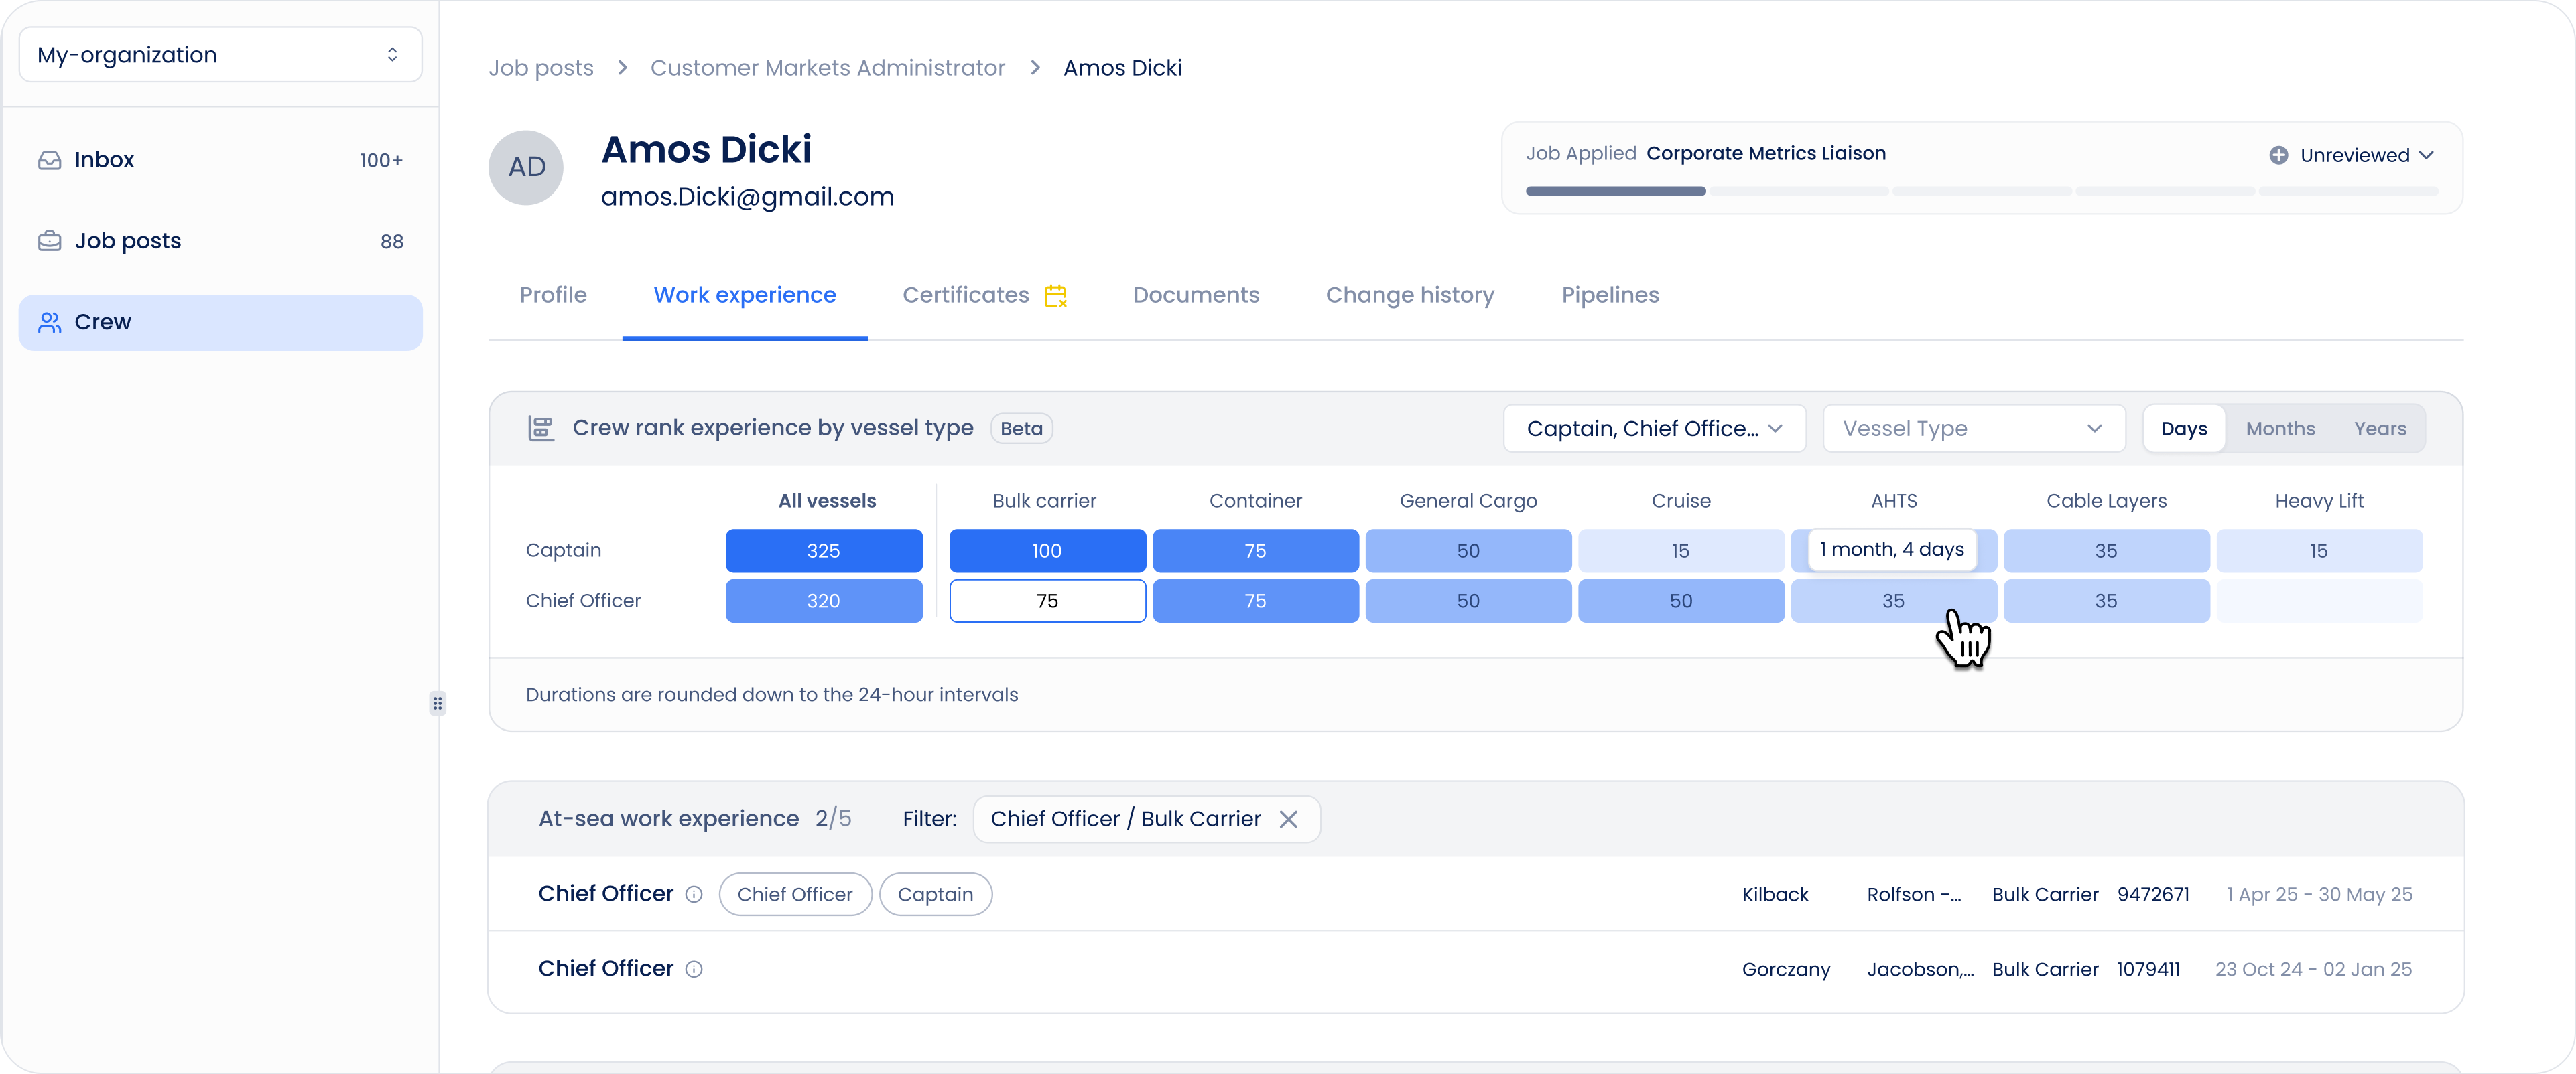The width and height of the screenshot is (2576, 1074).
Task: Remove the Chief Officer / Bulk Carrier filter
Action: click(1288, 820)
